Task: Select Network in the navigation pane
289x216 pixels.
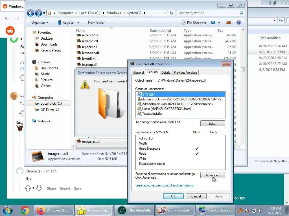Action: [44, 121]
